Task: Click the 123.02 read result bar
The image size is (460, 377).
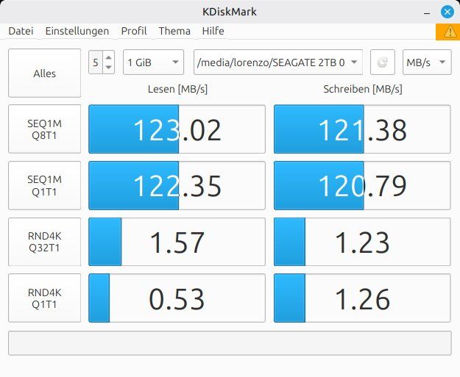Action: pyautogui.click(x=177, y=129)
